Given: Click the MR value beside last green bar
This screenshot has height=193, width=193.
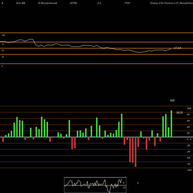Looking at the screenshot, I should (179, 113).
